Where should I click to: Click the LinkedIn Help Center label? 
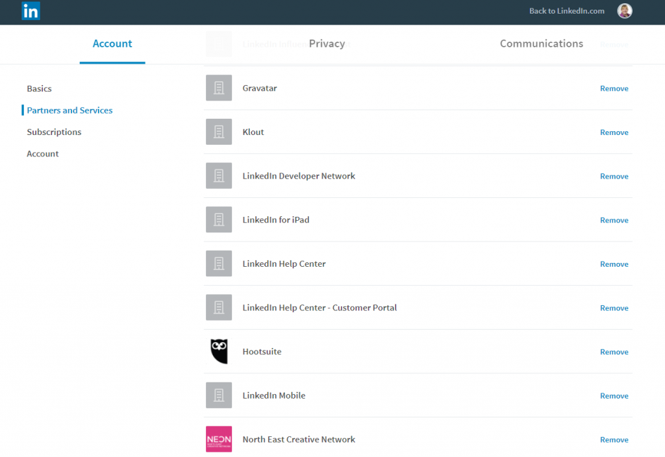coord(284,264)
